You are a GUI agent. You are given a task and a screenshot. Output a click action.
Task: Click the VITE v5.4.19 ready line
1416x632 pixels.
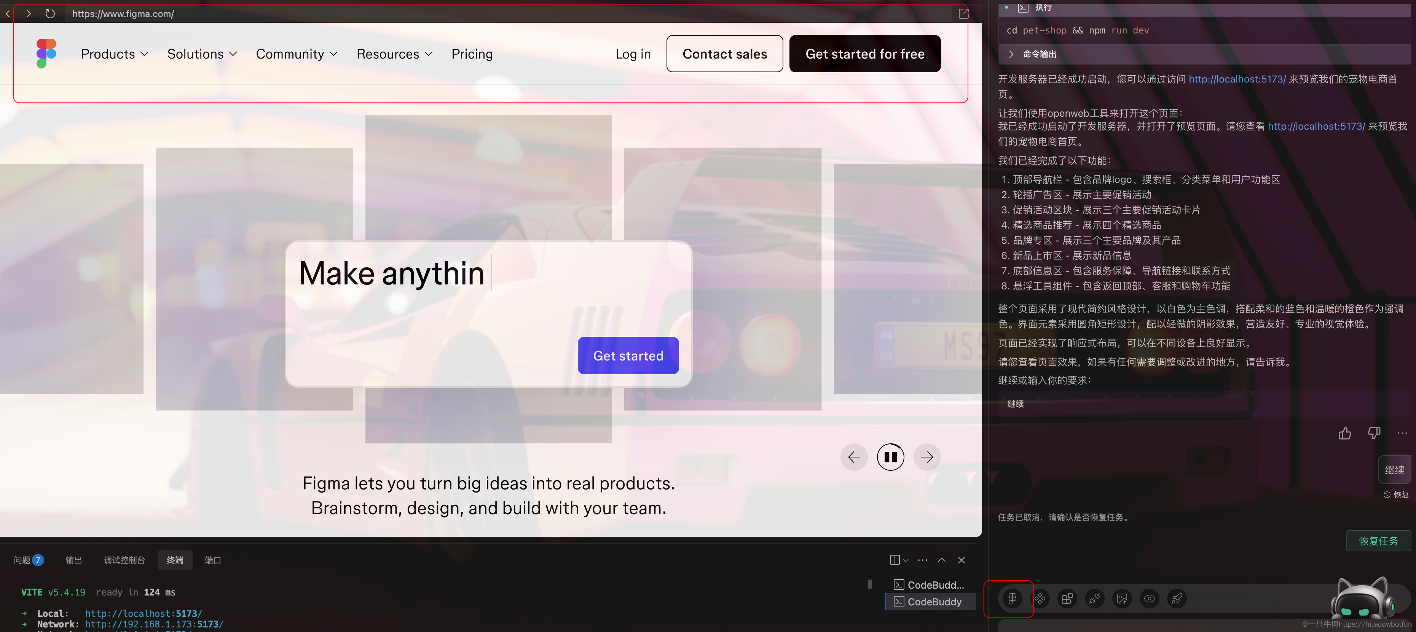click(98, 592)
